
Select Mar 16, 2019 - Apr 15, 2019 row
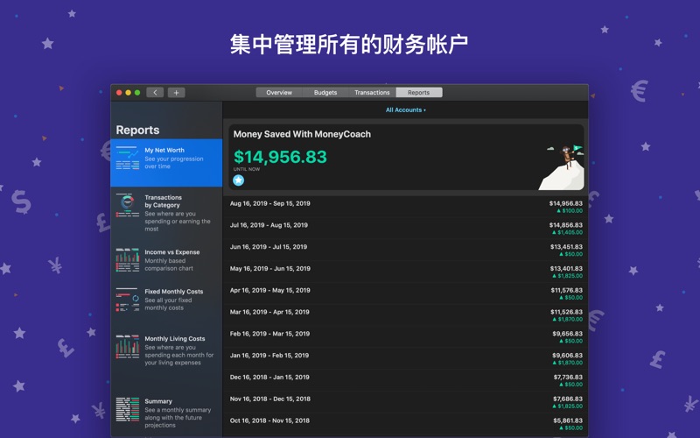[406, 315]
